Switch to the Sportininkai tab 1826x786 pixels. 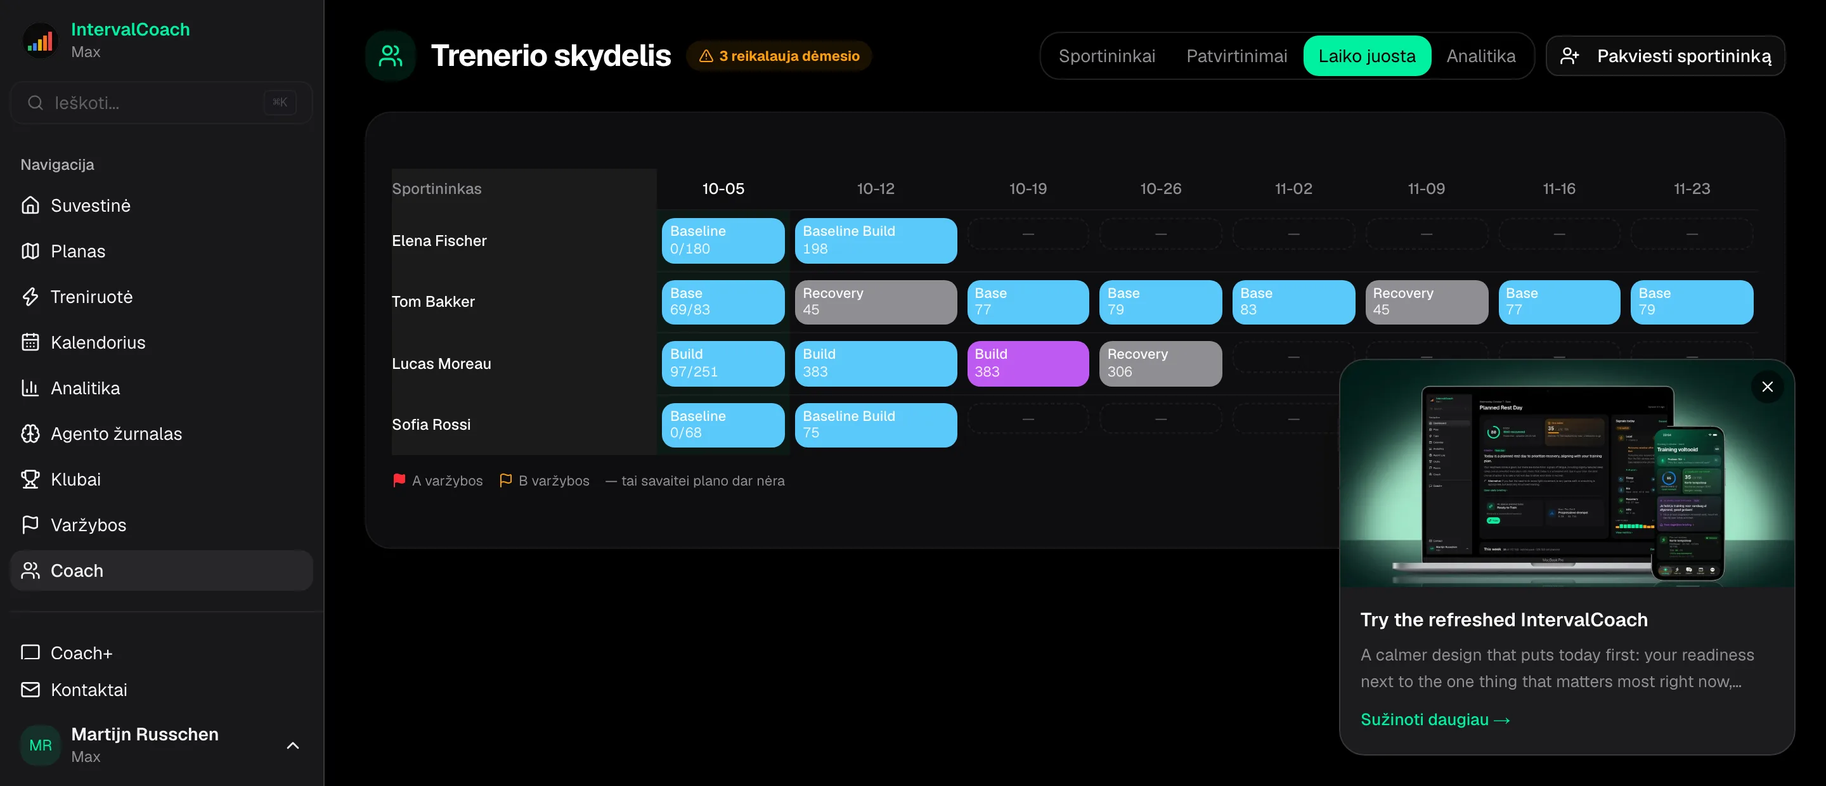tap(1106, 56)
